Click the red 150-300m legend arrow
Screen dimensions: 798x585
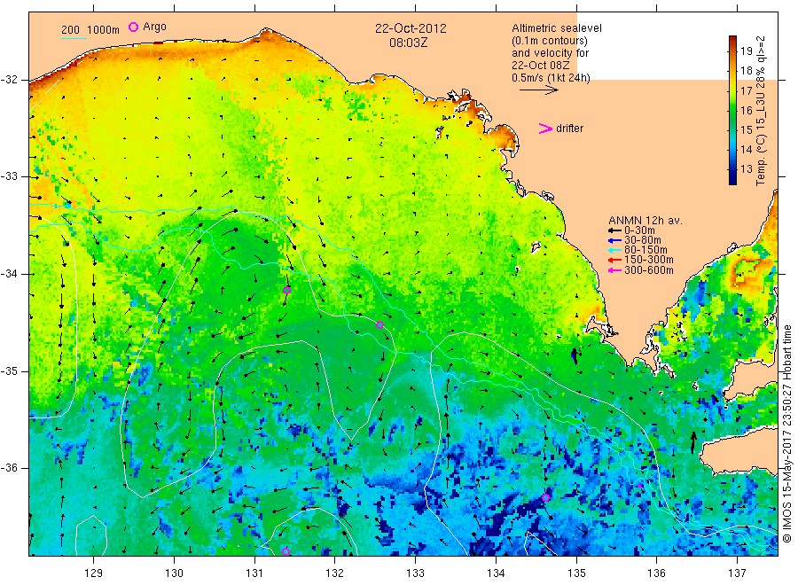615,260
